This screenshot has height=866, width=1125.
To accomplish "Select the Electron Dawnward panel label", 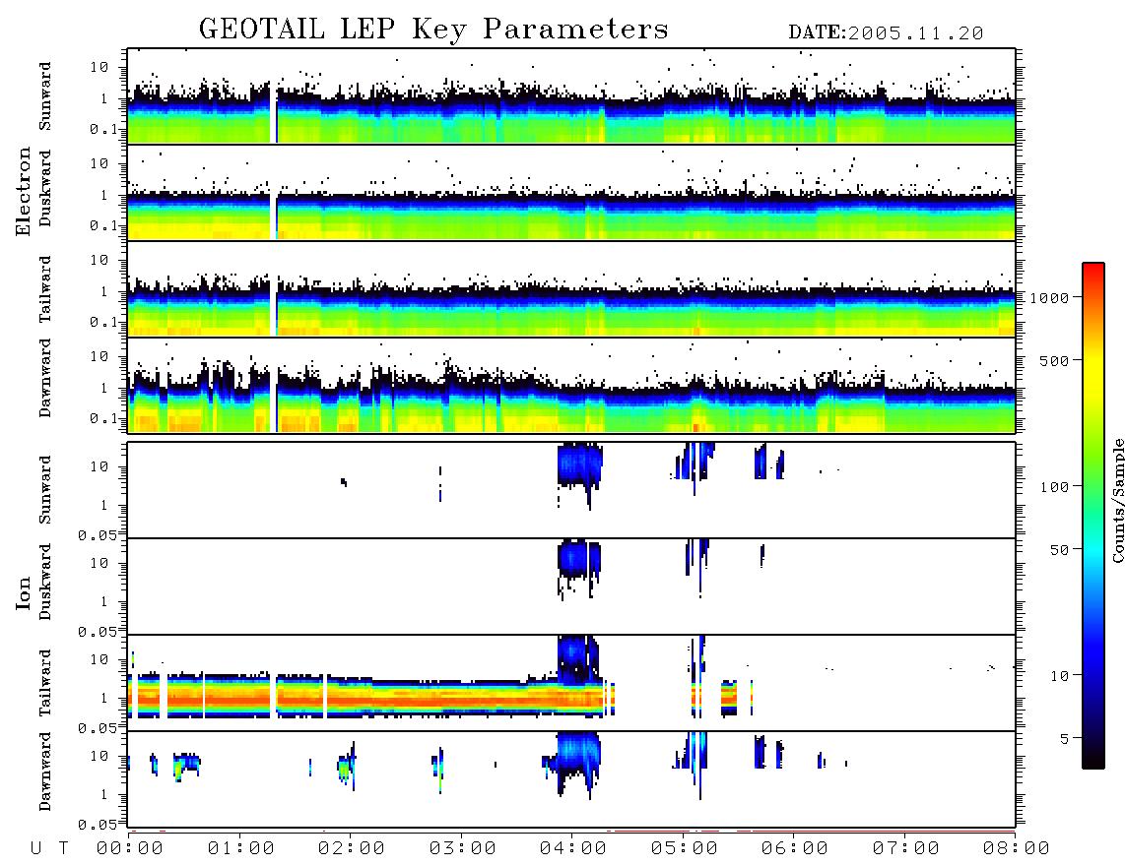I will click(x=45, y=378).
